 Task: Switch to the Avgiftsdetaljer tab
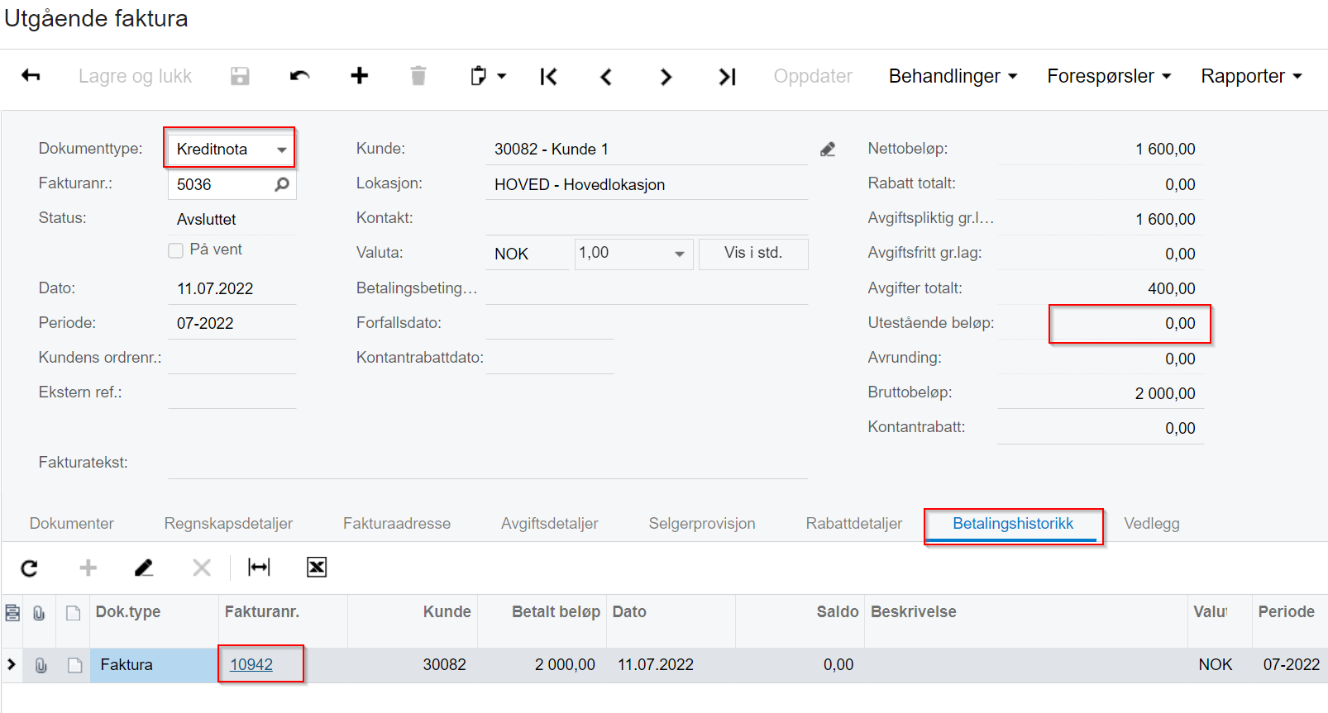[x=550, y=523]
